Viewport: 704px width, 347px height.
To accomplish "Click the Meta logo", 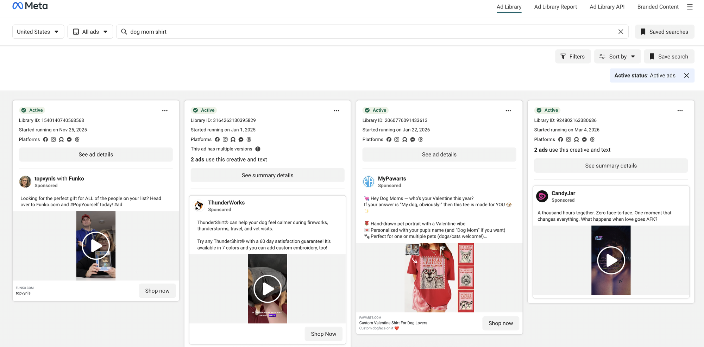I will coord(30,6).
